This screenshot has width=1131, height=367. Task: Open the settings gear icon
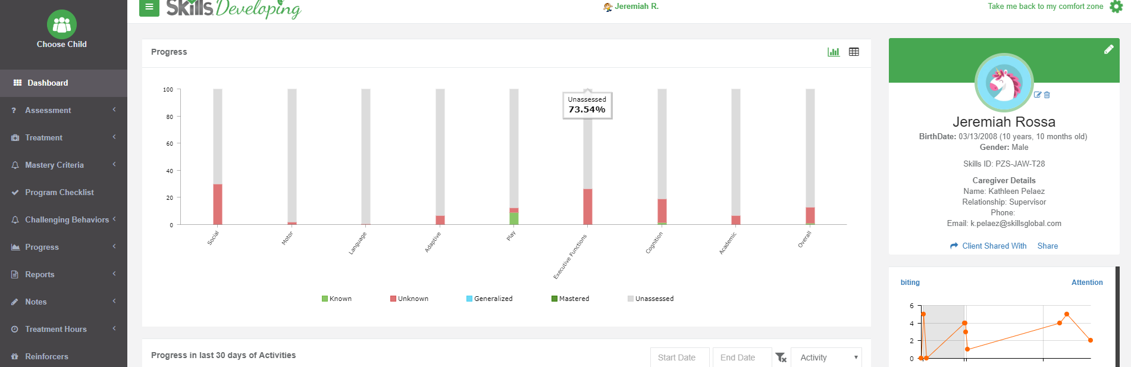(1117, 7)
